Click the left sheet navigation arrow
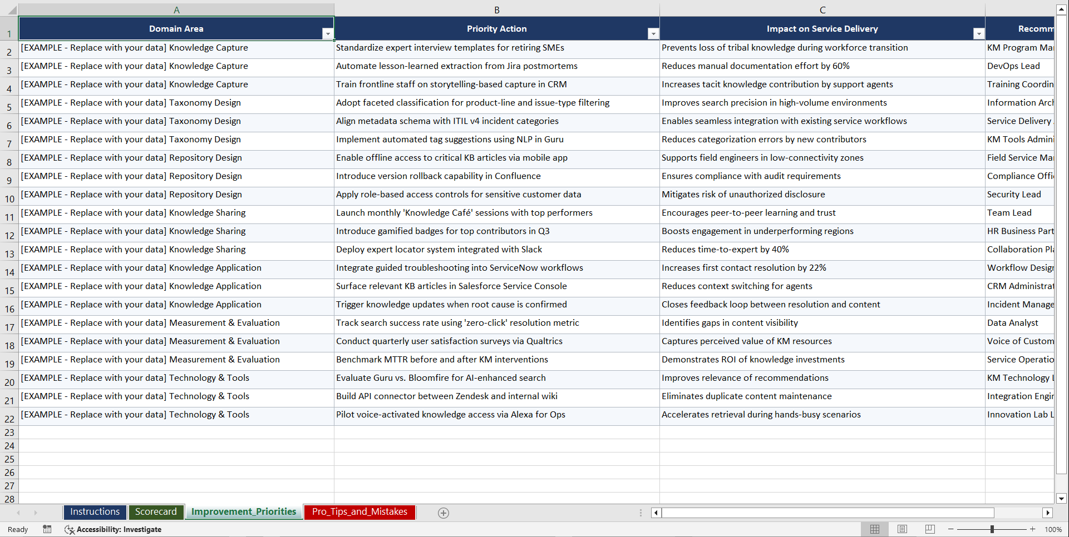1069x537 pixels. pyautogui.click(x=19, y=513)
